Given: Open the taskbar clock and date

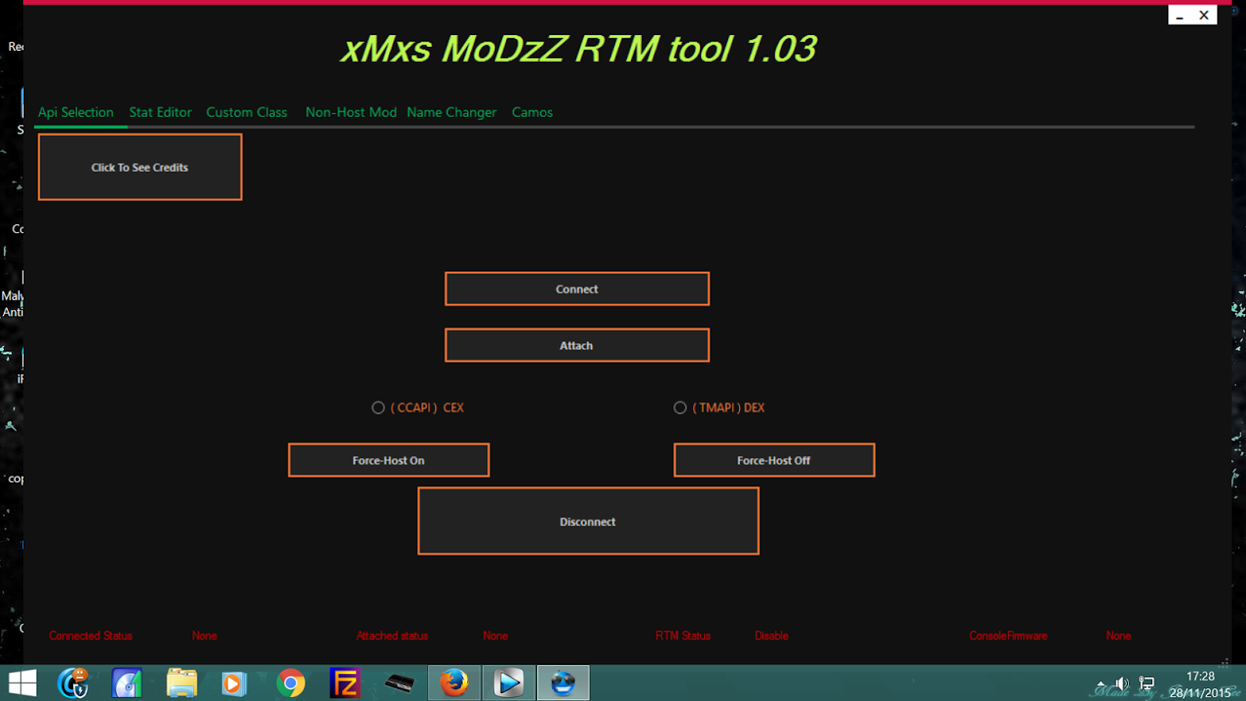Looking at the screenshot, I should tap(1199, 684).
